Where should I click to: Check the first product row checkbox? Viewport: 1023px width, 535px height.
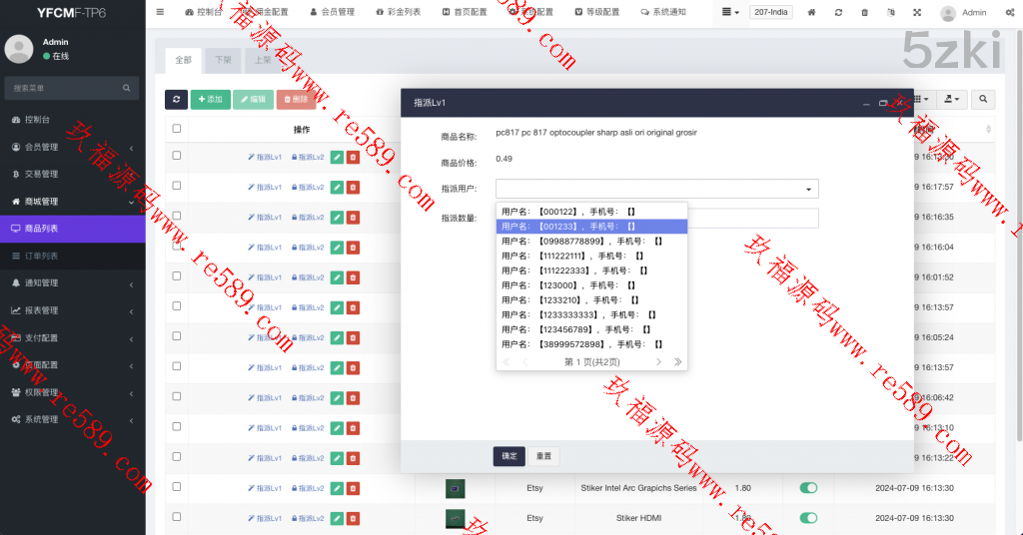coord(177,156)
